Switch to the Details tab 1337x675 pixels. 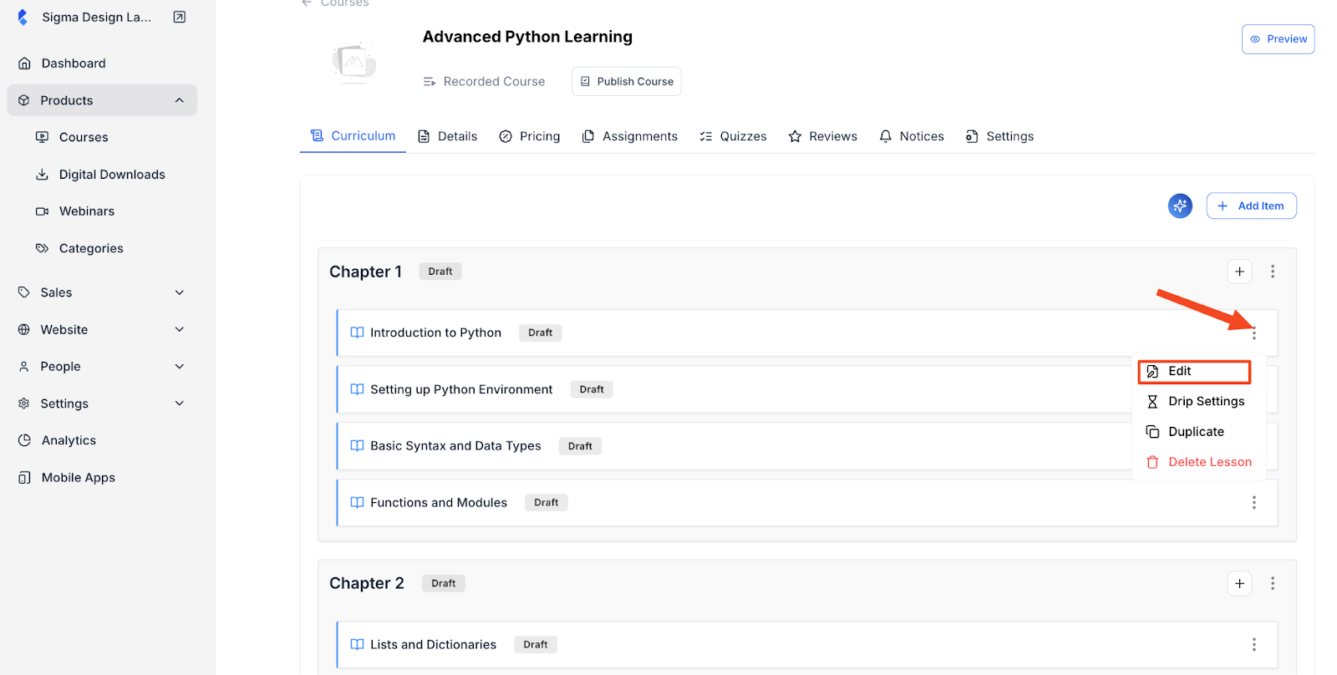(x=447, y=136)
